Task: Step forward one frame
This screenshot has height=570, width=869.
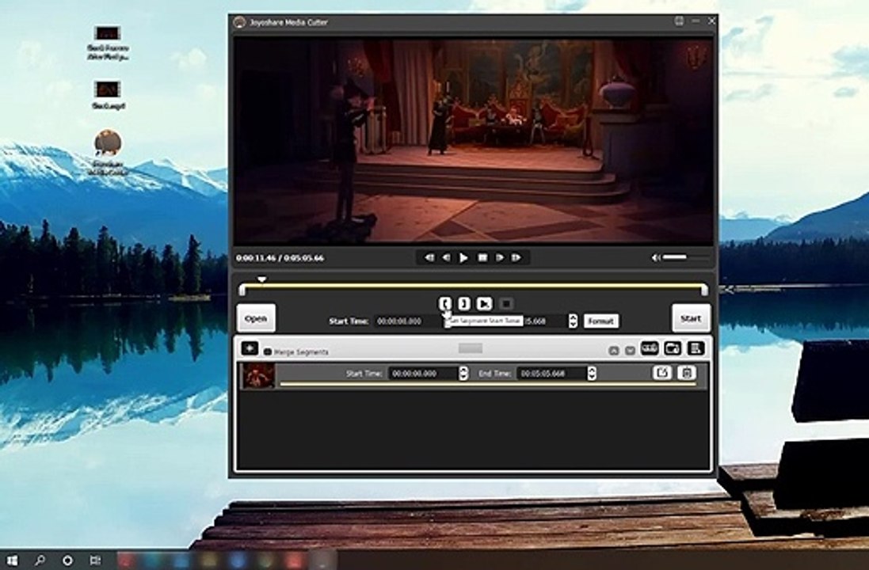Action: pyautogui.click(x=499, y=257)
